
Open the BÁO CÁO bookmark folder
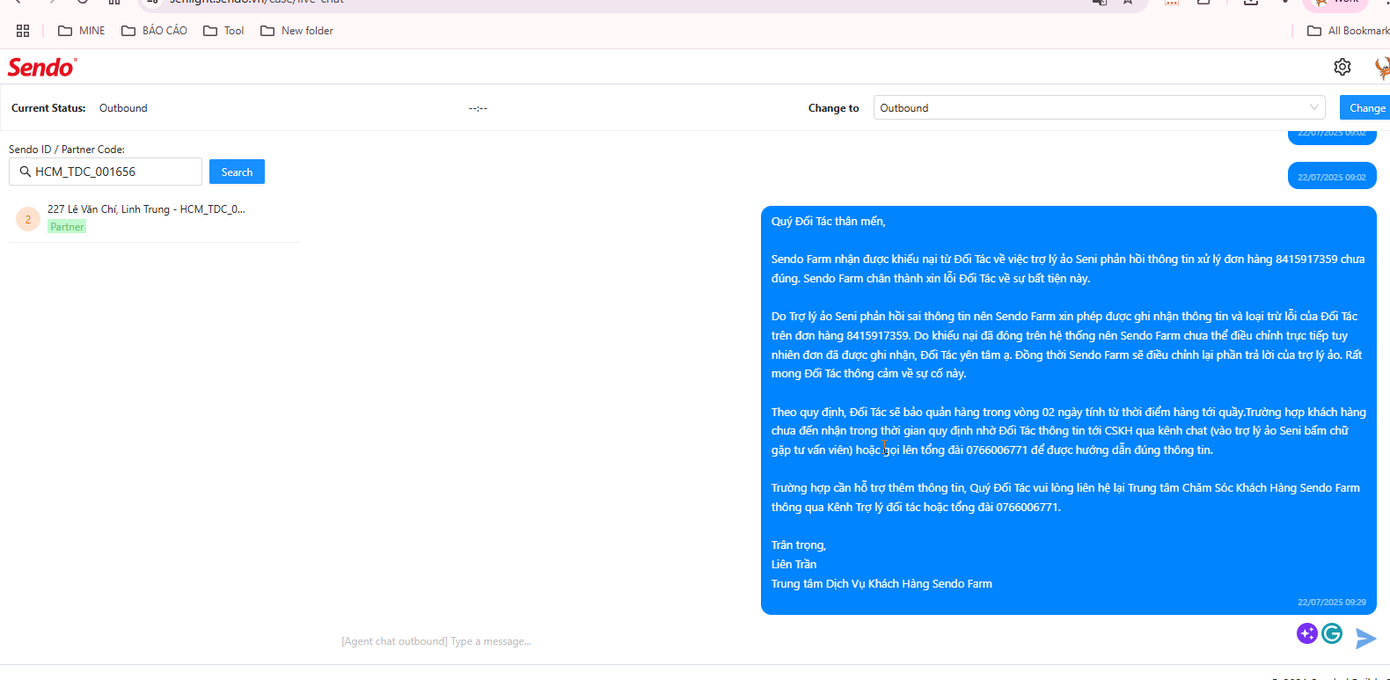click(154, 31)
